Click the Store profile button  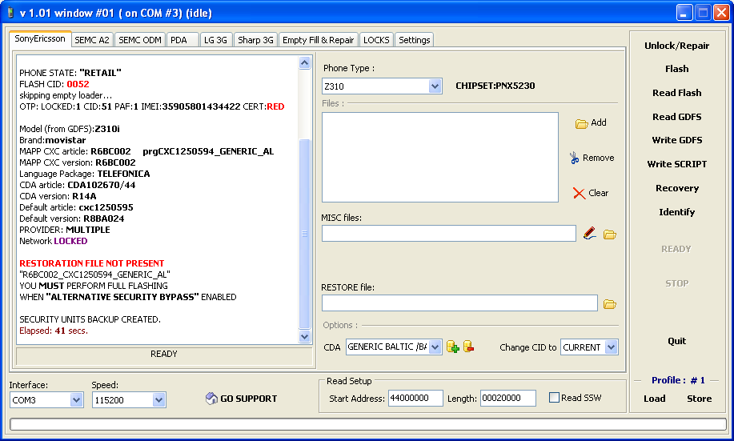pos(700,399)
